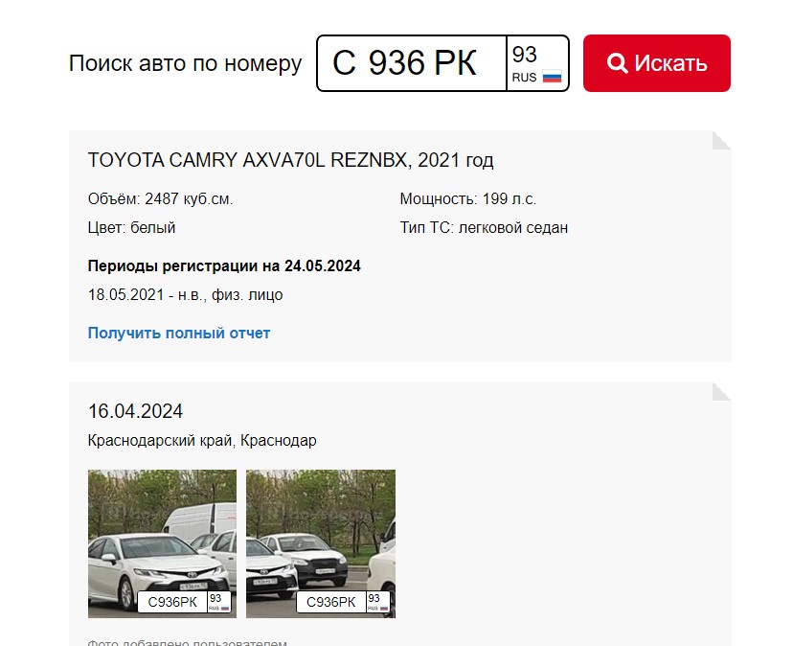The height and width of the screenshot is (646, 793).
Task: Click the folded corner of vehicle info card
Action: [x=721, y=140]
